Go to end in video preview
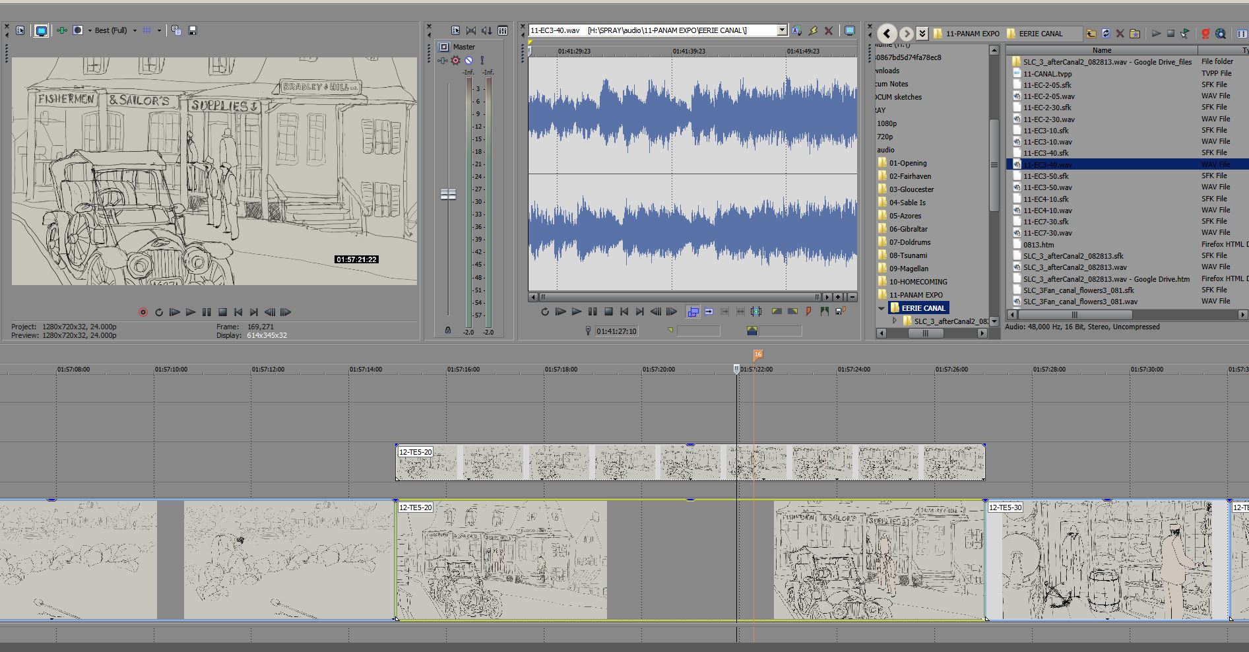This screenshot has width=1249, height=652. pos(254,312)
